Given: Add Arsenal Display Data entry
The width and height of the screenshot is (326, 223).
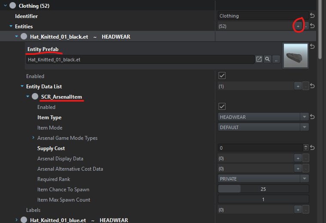Looking at the screenshot, I should (298, 158).
